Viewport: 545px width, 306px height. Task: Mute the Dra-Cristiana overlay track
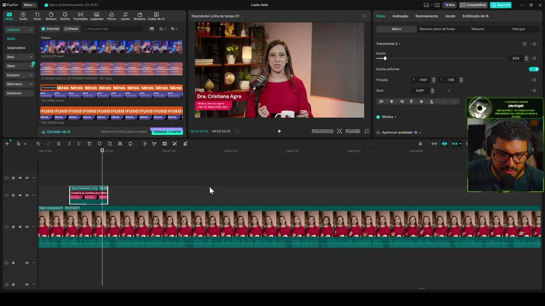[x=27, y=195]
